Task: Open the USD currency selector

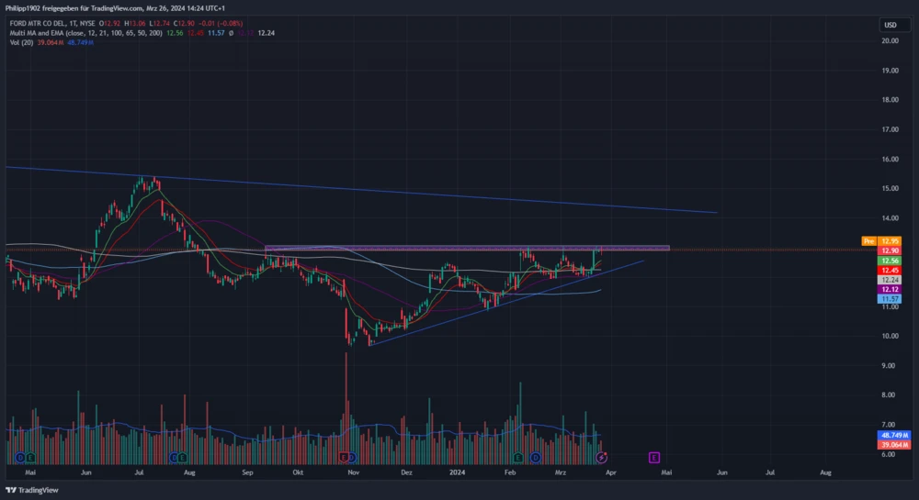Action: pyautogui.click(x=890, y=25)
